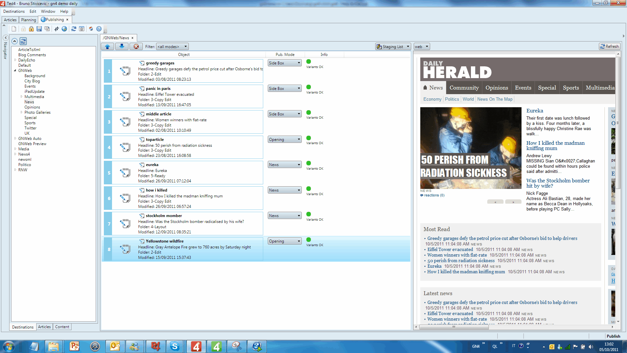Click the new blank document icon
Viewport: 627px width, 353px height.
pos(14,29)
